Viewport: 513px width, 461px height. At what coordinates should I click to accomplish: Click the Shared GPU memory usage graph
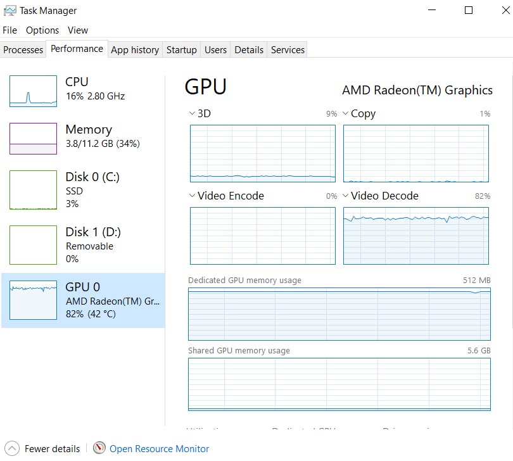tap(339, 384)
